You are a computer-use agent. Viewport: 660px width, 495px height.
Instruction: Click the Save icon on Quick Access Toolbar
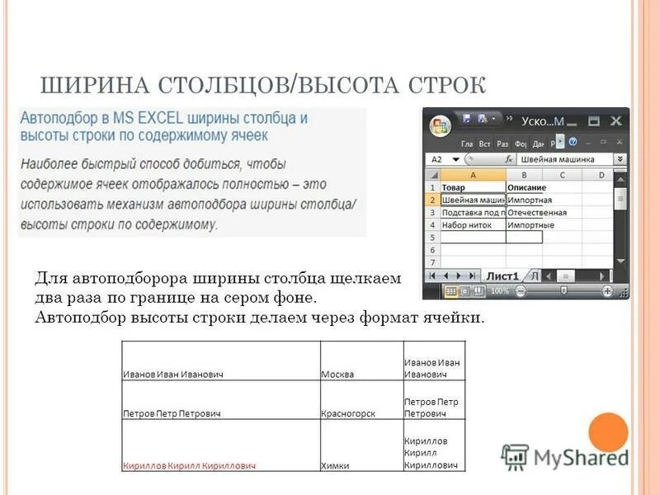click(x=466, y=117)
